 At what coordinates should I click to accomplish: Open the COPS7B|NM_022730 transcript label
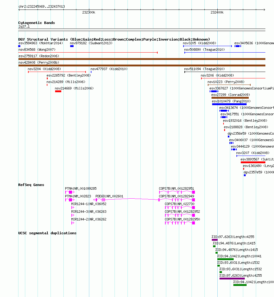click(x=179, y=204)
